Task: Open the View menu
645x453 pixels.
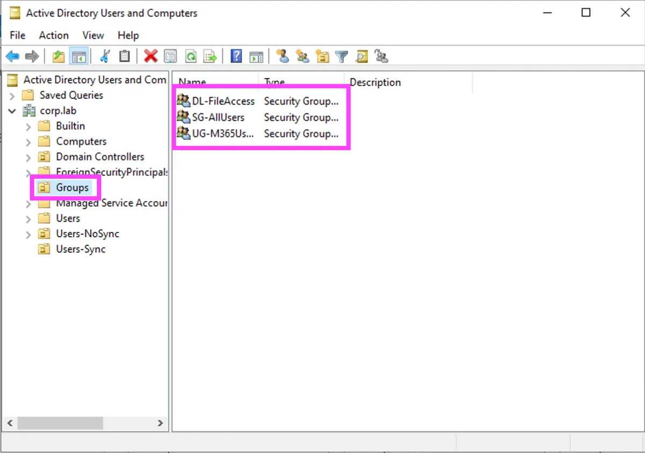Action: pyautogui.click(x=93, y=35)
